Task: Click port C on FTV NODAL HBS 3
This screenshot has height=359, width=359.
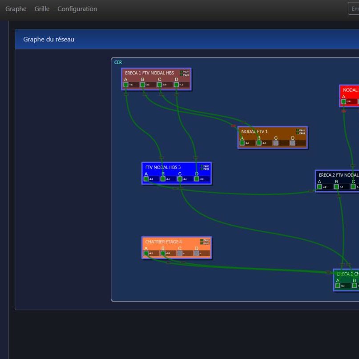Action: (x=180, y=179)
